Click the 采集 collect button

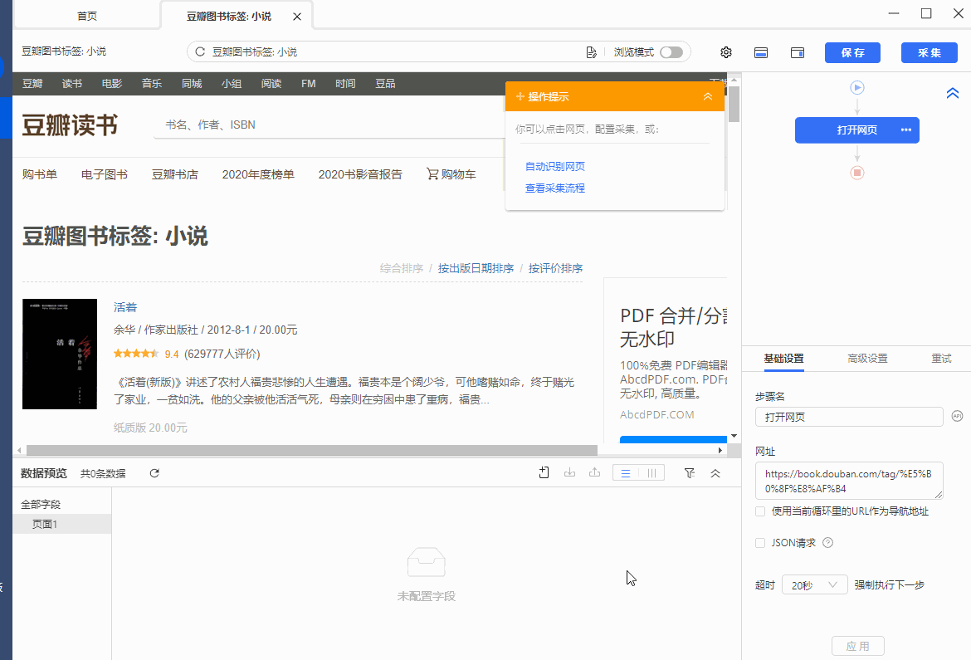[930, 52]
